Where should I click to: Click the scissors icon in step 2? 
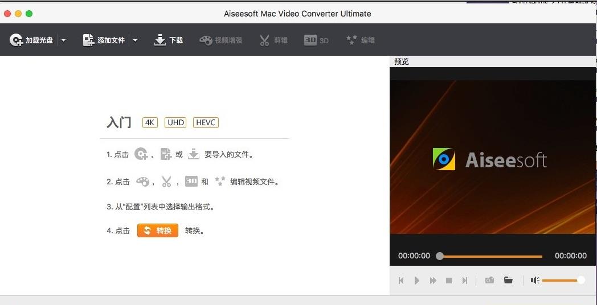pos(166,182)
